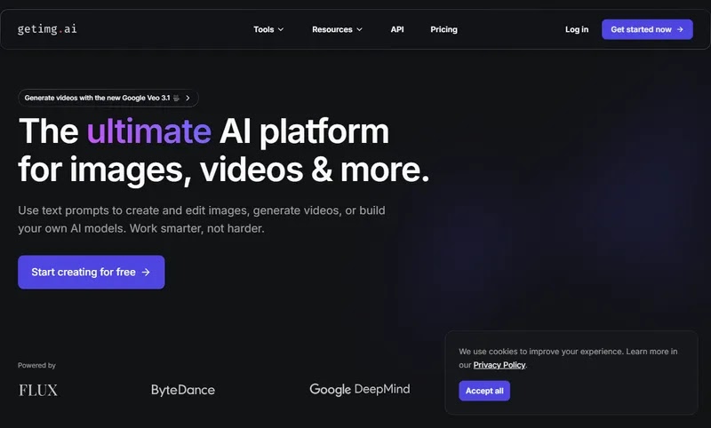The width and height of the screenshot is (711, 428).
Task: Open the Privacy Policy link
Action: [x=499, y=365]
